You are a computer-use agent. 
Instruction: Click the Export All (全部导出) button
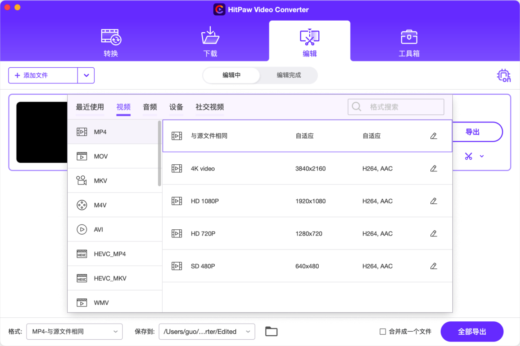coord(472,331)
